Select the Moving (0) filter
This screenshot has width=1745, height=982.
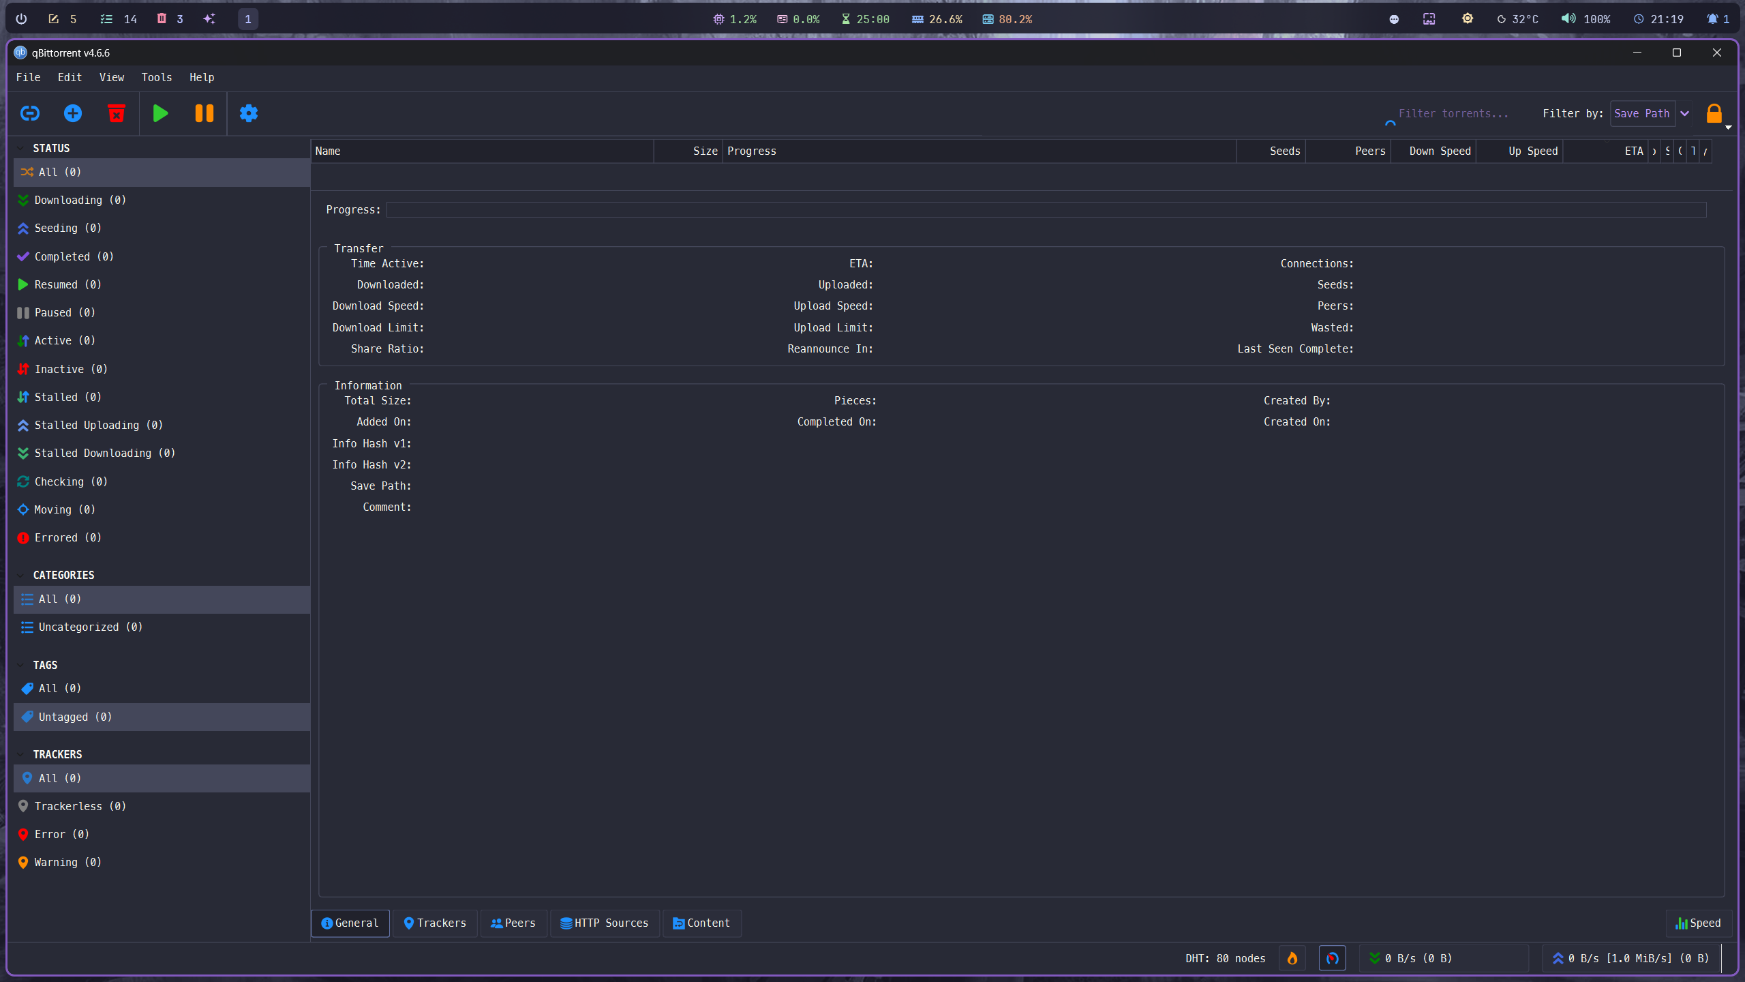coord(162,509)
